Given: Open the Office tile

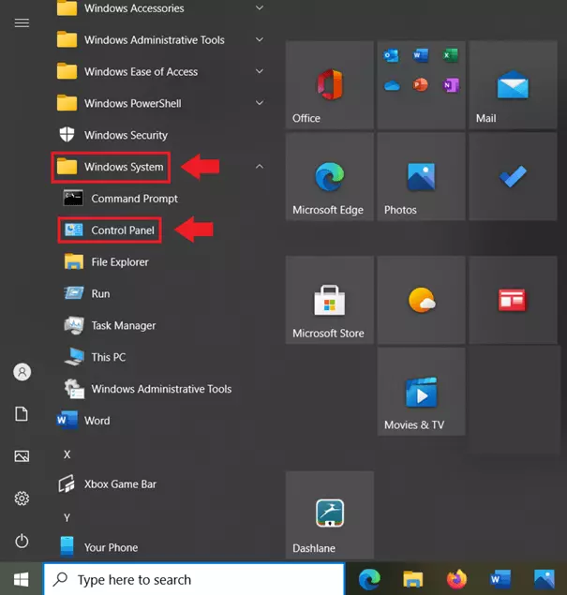Looking at the screenshot, I should (x=329, y=84).
